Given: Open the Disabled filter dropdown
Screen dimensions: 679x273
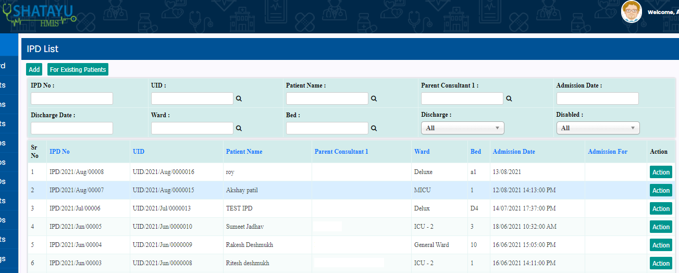Looking at the screenshot, I should coord(597,128).
